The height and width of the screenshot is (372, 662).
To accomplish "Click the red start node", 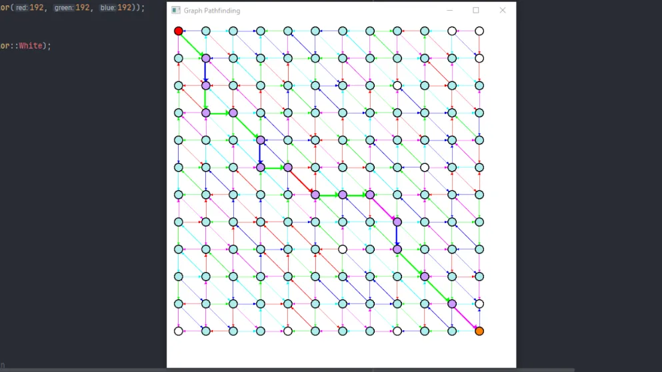I will point(179,31).
